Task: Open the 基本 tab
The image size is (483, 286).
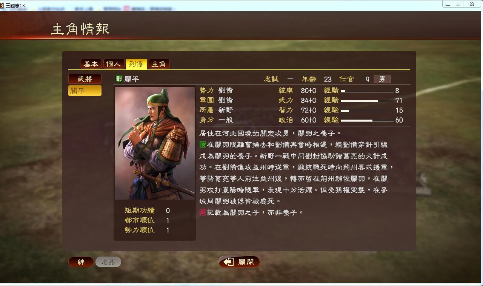Action: click(x=91, y=64)
